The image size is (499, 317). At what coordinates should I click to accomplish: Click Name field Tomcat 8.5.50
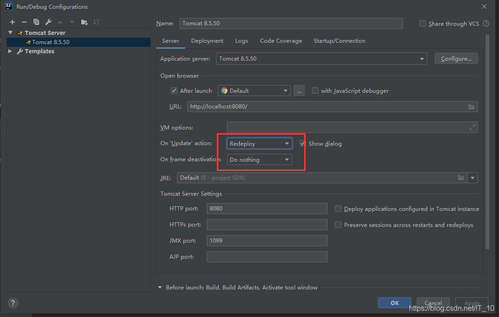tap(291, 23)
